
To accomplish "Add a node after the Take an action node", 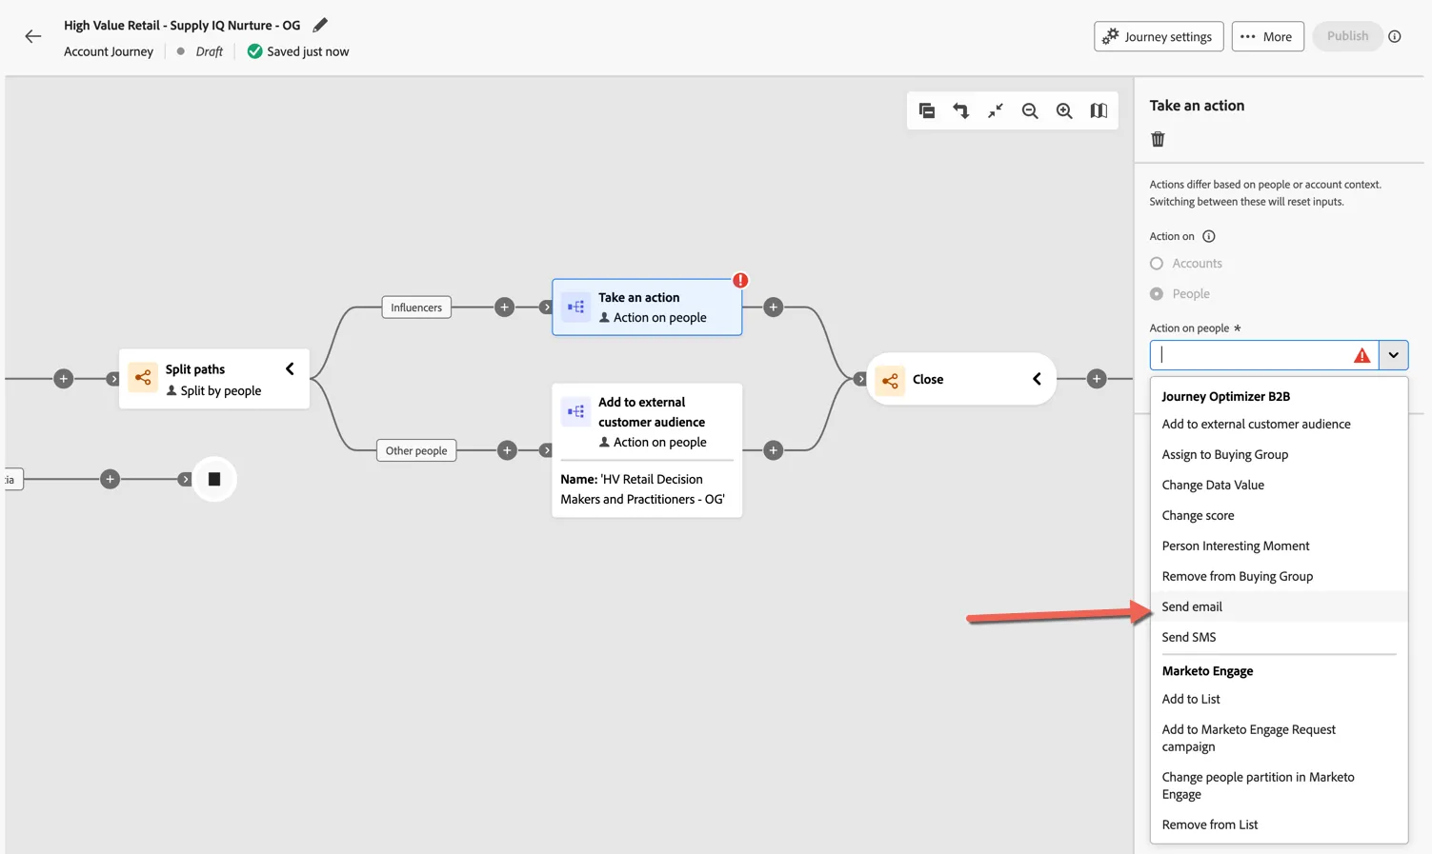I will (x=774, y=307).
